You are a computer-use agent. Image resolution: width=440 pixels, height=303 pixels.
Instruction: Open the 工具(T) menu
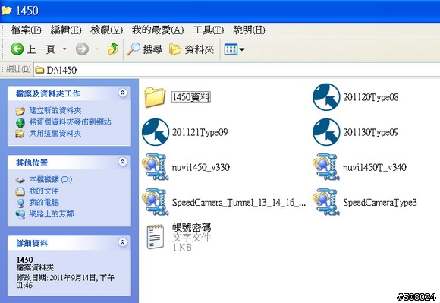click(209, 30)
